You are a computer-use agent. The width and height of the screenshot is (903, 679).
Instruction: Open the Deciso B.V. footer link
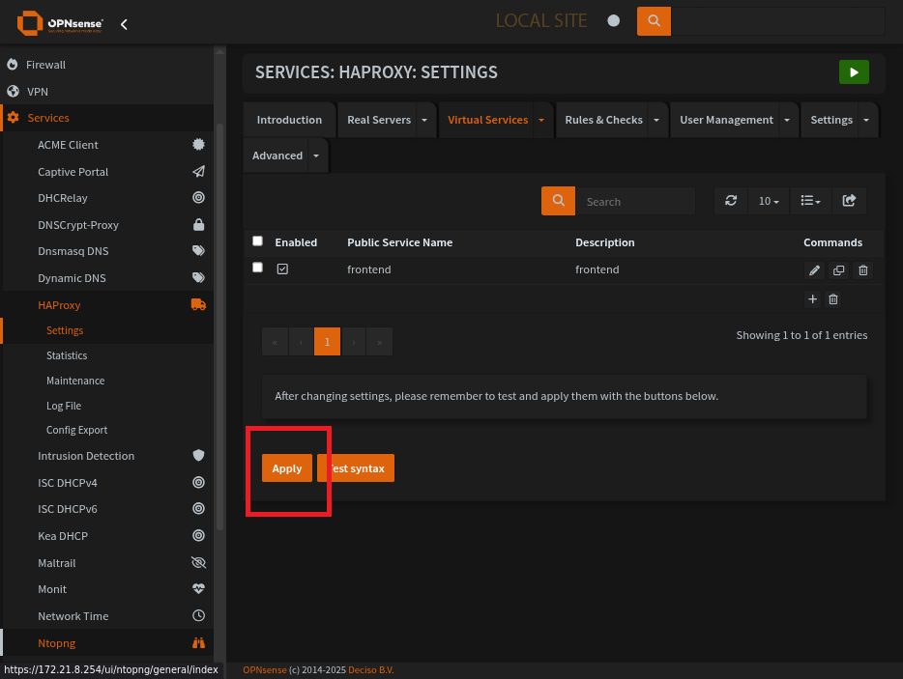coord(371,669)
